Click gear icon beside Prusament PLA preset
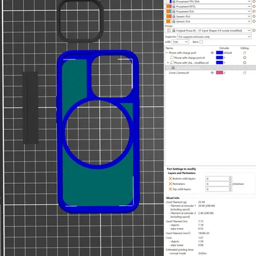The image size is (256, 256). [x=254, y=12]
